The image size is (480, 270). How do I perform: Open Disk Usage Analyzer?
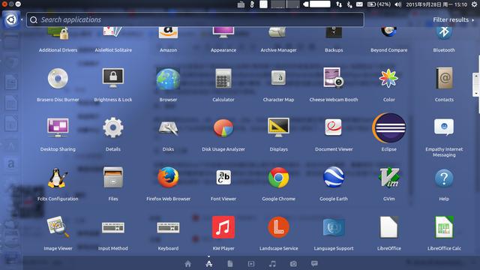223,128
